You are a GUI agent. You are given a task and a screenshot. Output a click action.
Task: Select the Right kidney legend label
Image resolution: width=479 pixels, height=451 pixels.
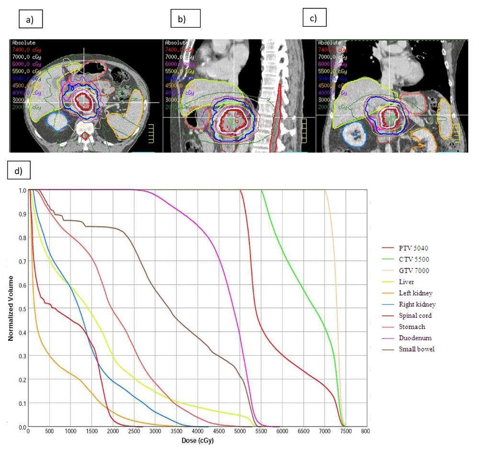pos(417,304)
